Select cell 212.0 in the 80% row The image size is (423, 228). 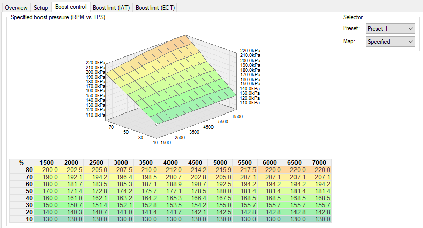tap(171, 170)
